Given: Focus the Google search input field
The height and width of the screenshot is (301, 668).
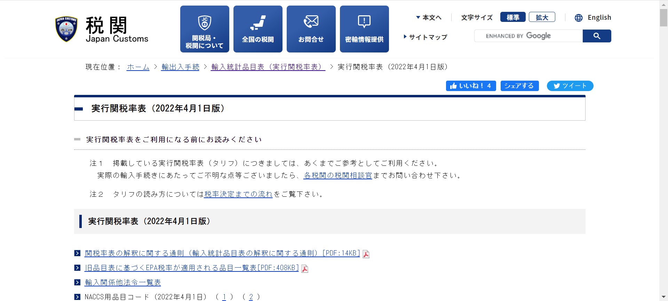Looking at the screenshot, I should (528, 36).
